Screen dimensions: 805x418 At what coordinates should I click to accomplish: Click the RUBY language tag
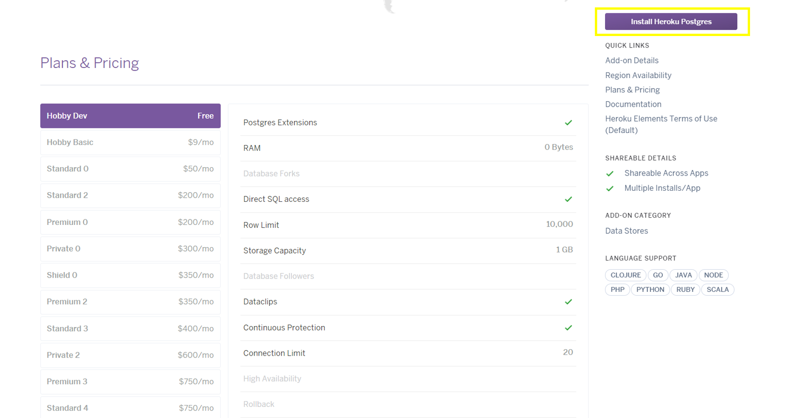click(685, 290)
